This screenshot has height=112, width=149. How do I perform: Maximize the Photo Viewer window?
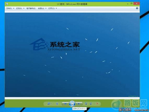pos(131,3)
